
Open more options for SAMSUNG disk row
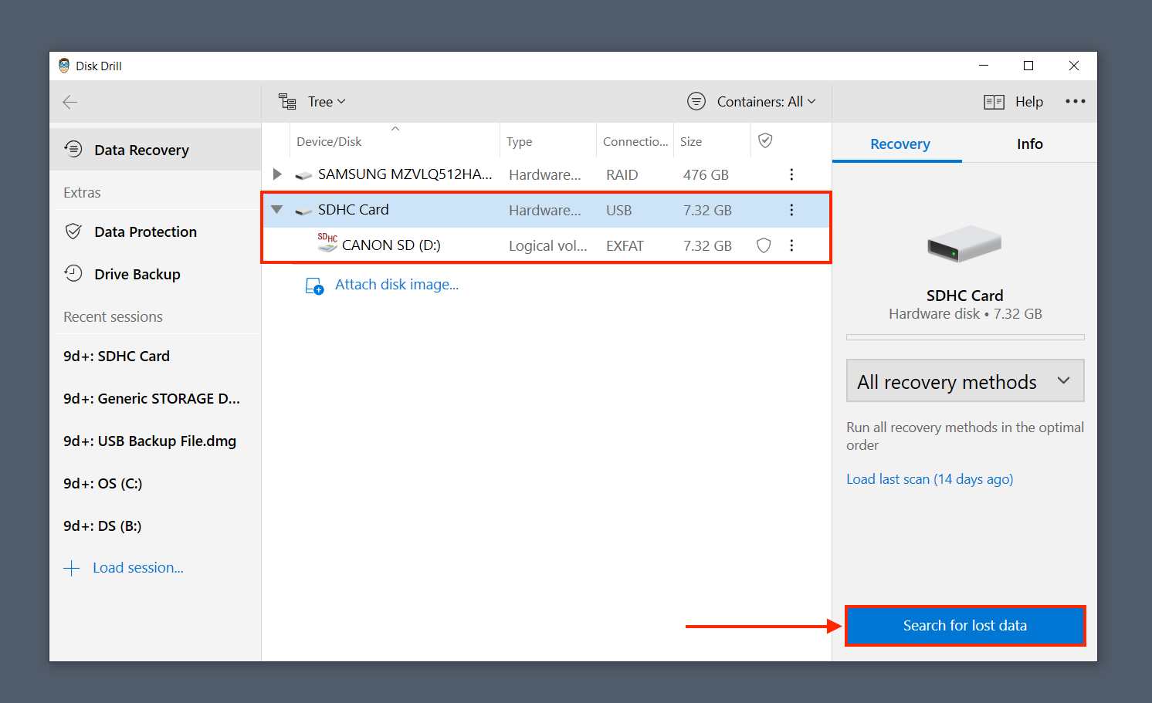[791, 174]
